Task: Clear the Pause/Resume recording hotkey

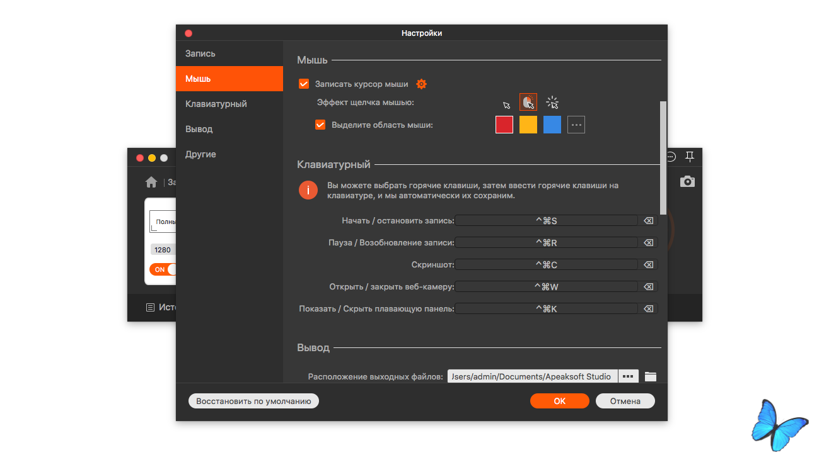Action: click(x=648, y=243)
